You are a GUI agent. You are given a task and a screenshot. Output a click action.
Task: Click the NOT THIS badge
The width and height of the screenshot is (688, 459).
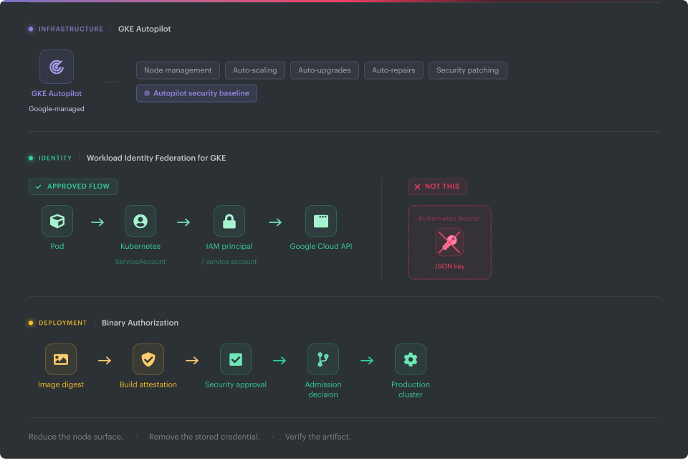point(437,186)
